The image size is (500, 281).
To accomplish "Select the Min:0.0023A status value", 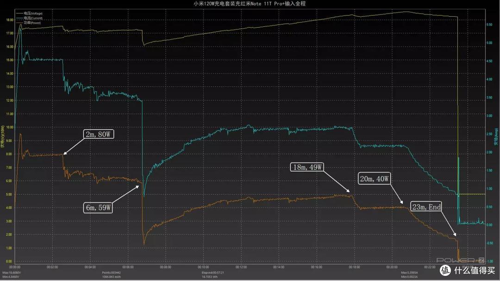I will pyautogui.click(x=409, y=277).
